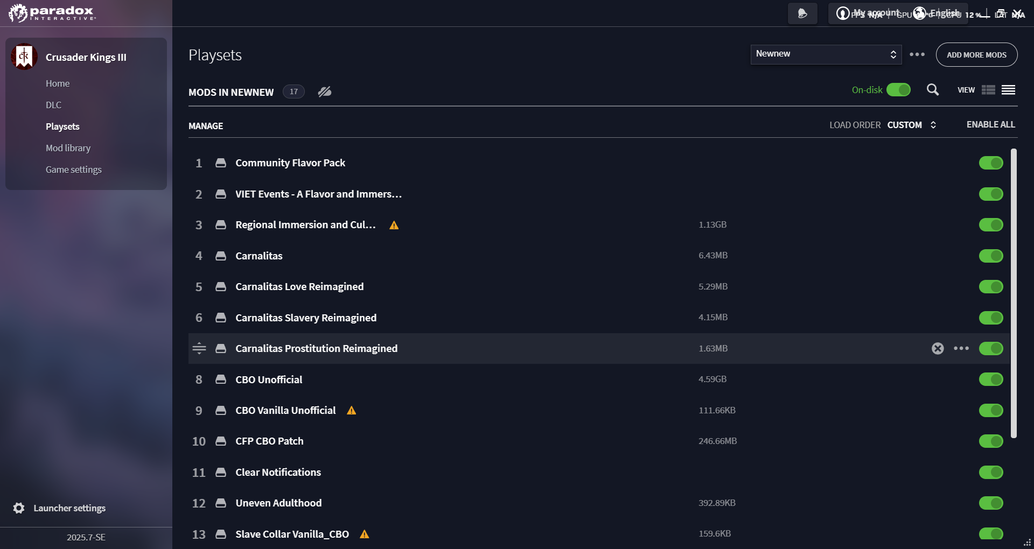Grab the drag handle on Carnalitas Prostitution Reimagined
This screenshot has height=549, width=1034.
[x=199, y=348]
